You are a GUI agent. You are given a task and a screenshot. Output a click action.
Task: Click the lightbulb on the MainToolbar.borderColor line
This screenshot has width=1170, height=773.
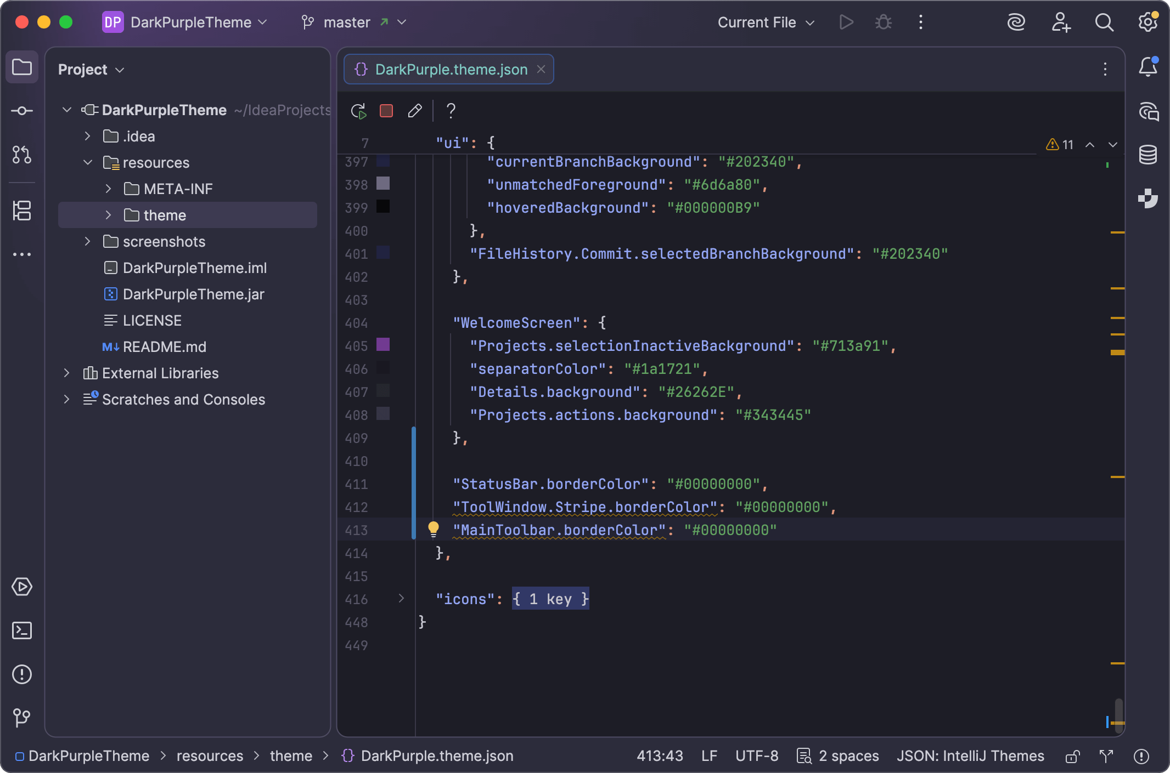tap(434, 530)
